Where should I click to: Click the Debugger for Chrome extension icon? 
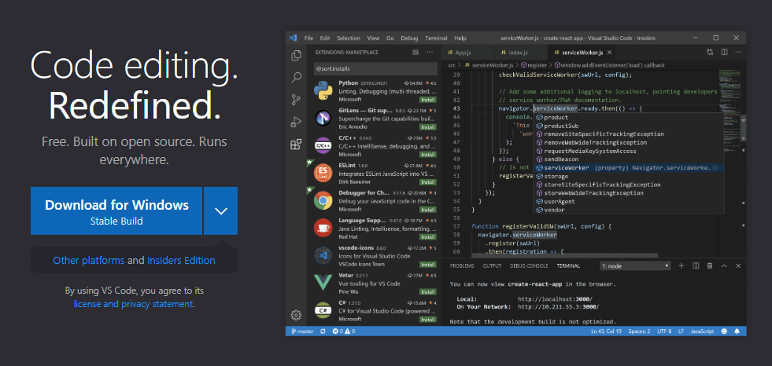click(x=323, y=200)
